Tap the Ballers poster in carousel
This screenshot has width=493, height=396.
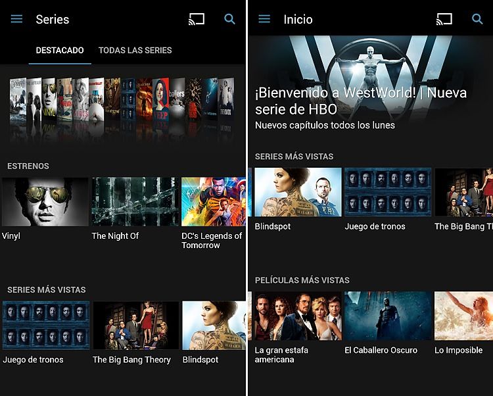point(177,98)
